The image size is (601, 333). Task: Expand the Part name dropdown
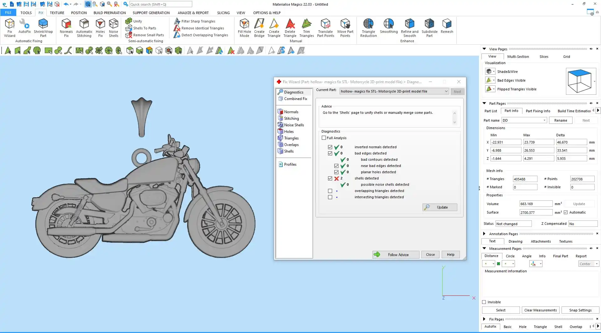tap(544, 120)
